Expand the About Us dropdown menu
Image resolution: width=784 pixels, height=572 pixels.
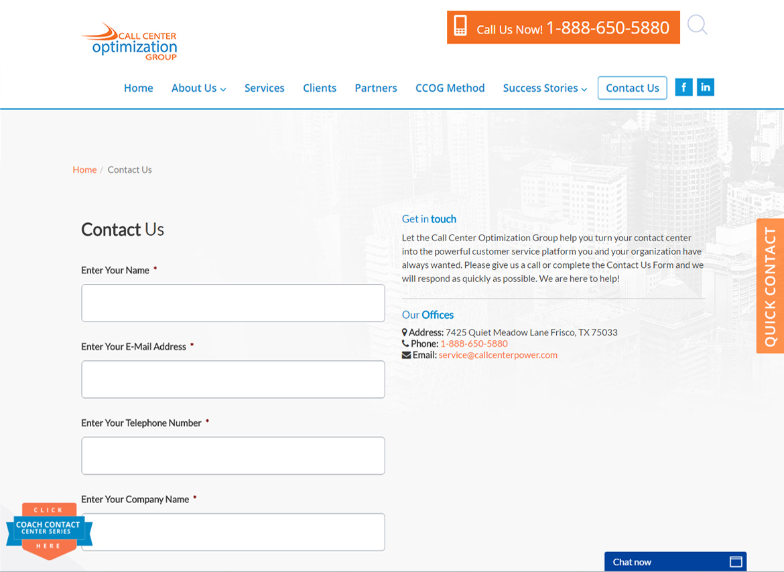(x=198, y=88)
